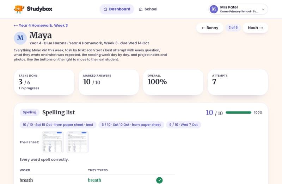Open the second paper sheet thumbnail
This screenshot has height=184, width=282.
(78, 142)
